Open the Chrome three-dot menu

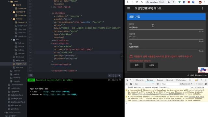click(x=205, y=2)
